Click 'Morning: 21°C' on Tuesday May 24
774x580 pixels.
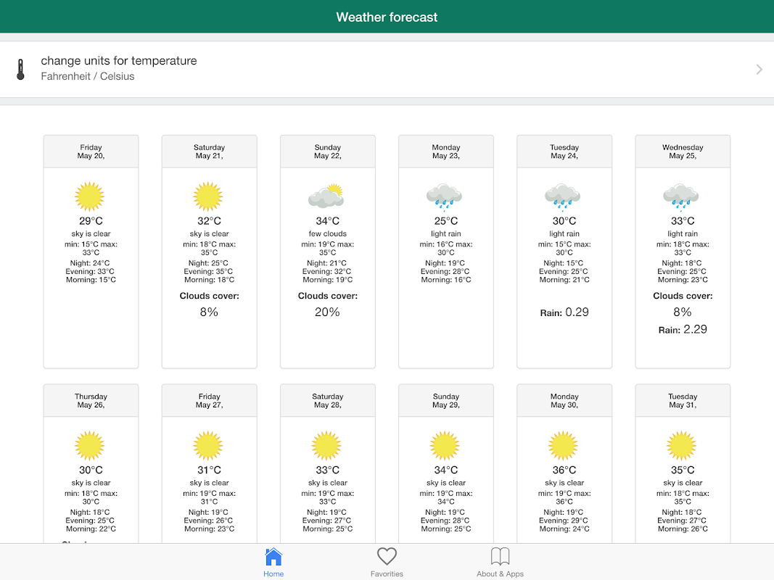point(564,280)
